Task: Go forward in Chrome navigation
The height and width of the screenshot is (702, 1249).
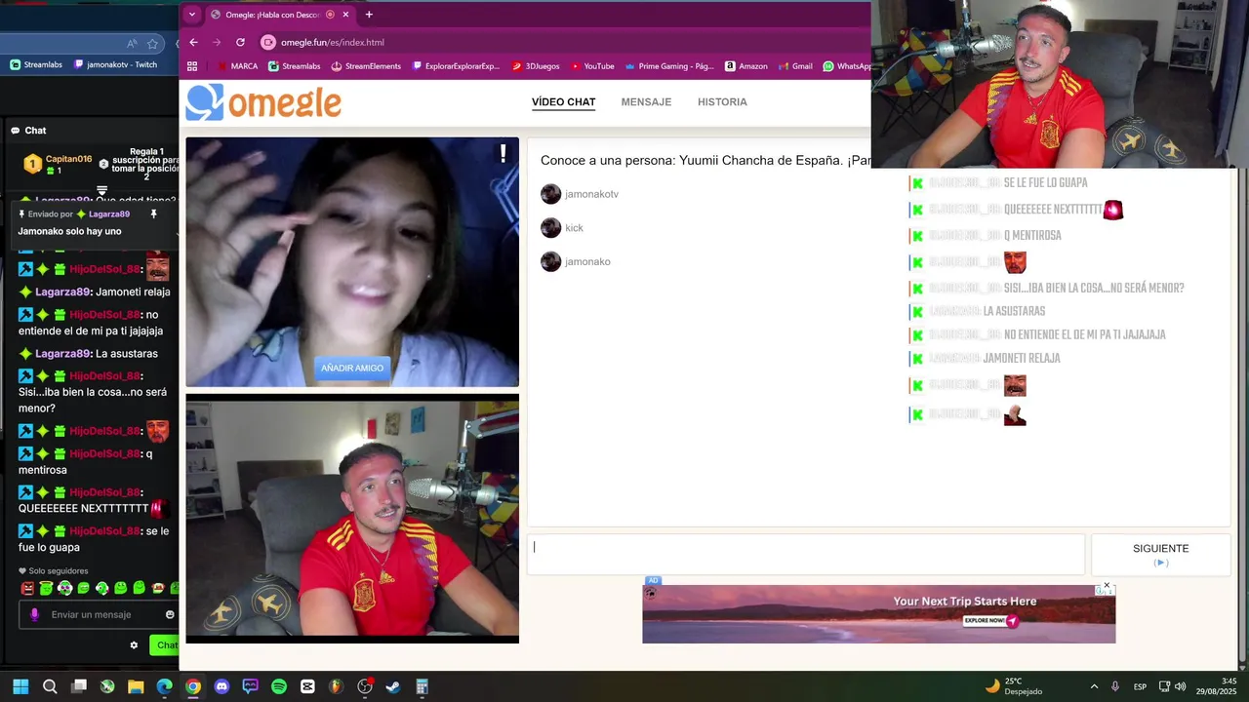Action: point(217,42)
